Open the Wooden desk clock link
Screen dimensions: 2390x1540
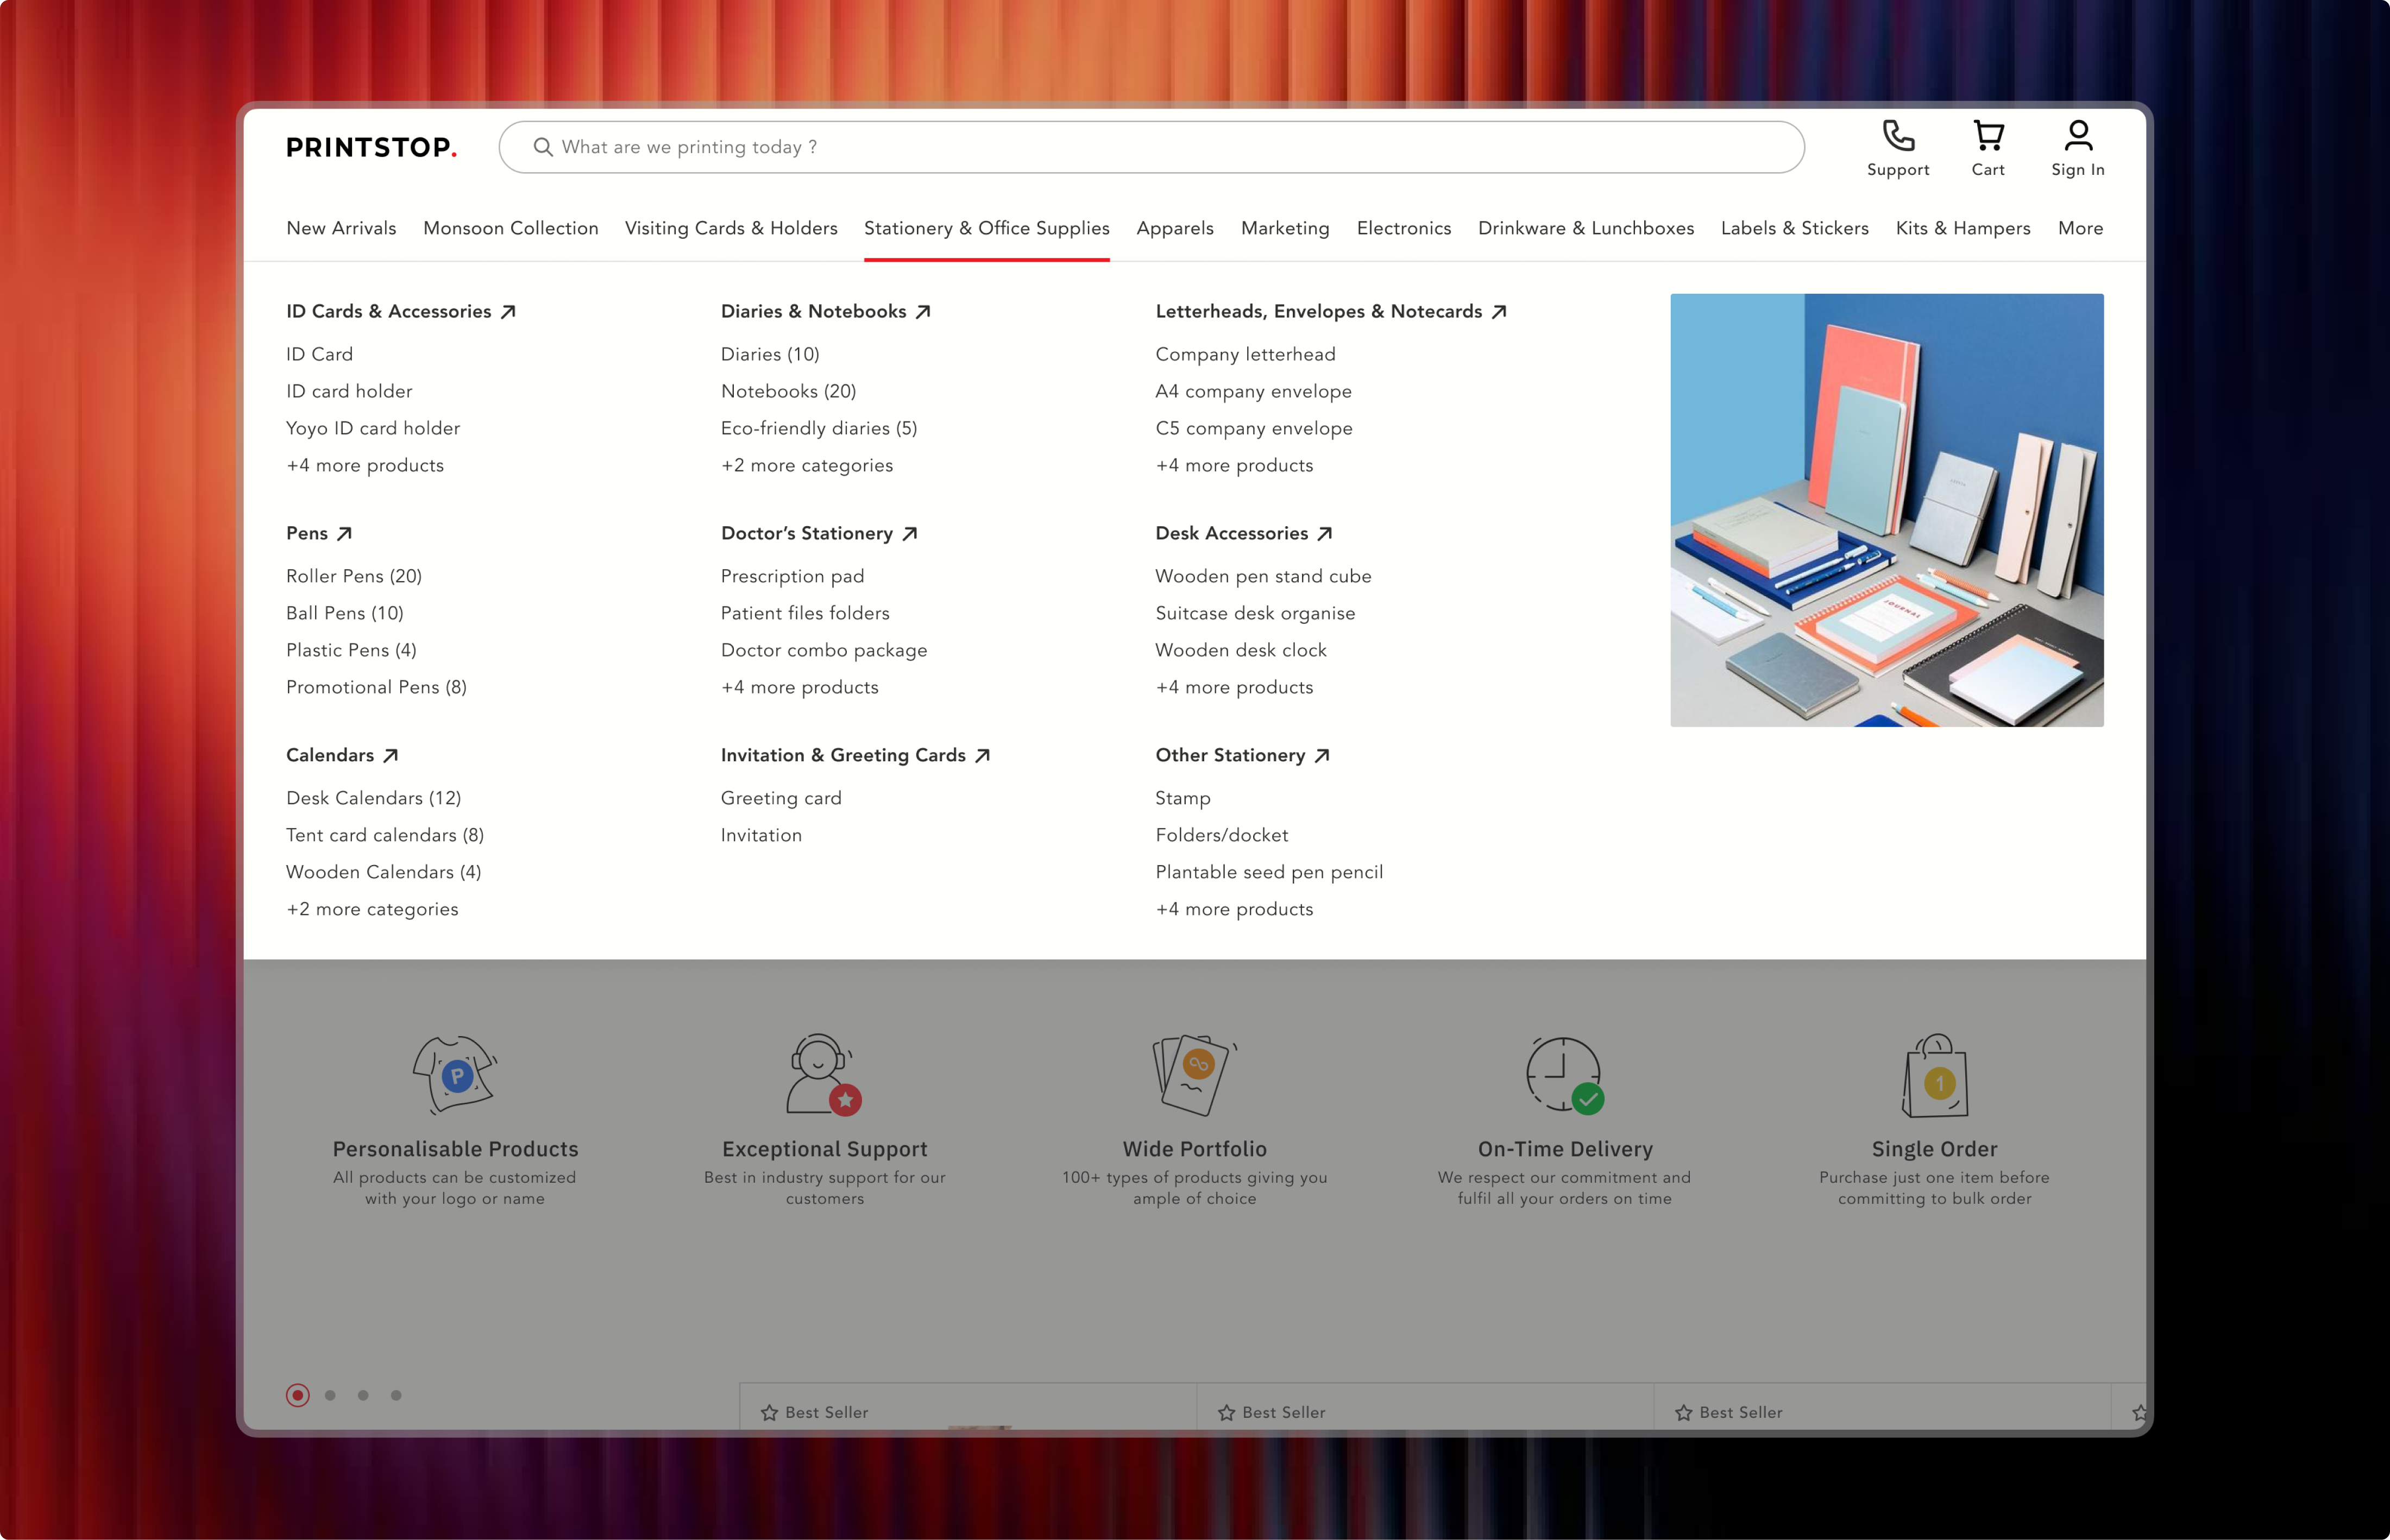coord(1241,651)
